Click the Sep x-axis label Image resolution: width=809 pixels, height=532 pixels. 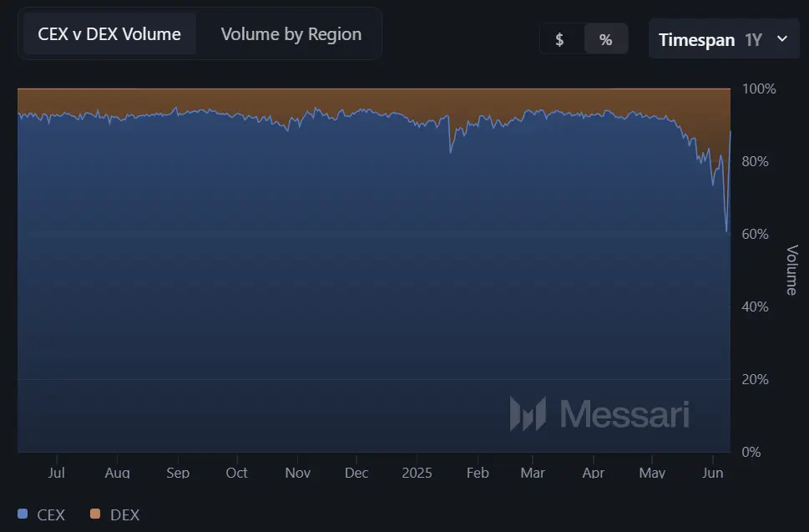178,473
